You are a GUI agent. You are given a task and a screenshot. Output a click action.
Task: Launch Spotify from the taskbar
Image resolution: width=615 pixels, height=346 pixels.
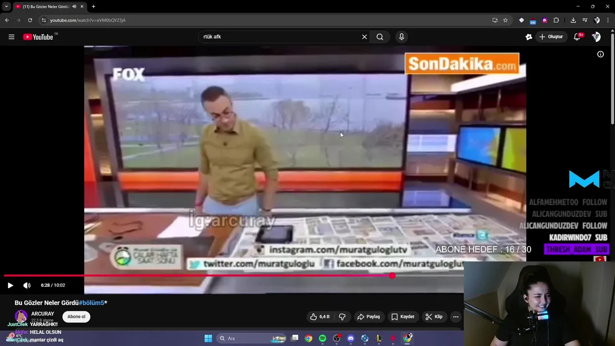pos(322,338)
